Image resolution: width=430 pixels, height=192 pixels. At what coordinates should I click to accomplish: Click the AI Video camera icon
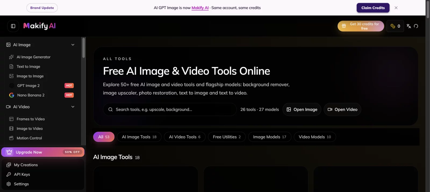point(8,107)
